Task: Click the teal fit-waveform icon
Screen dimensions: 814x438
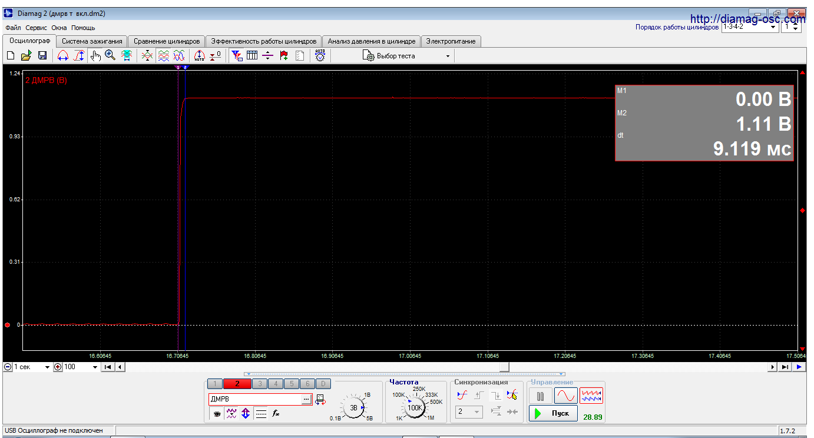Action: tap(126, 55)
